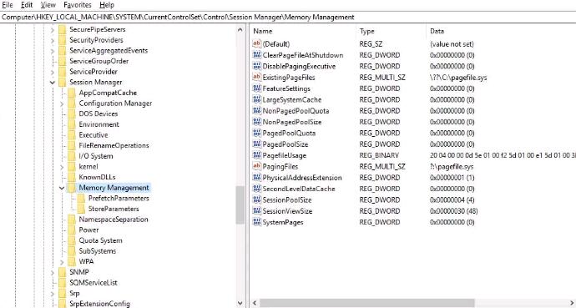Image resolution: width=576 pixels, height=308 pixels.
Task: Click the SystemPages DWORD icon
Action: 257,222
